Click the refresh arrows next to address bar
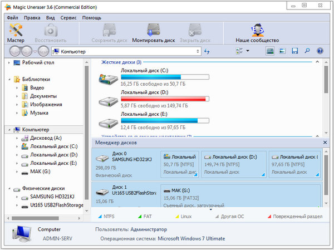 [207, 51]
